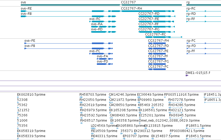Select EST EC25201.3prime

point(152,115)
